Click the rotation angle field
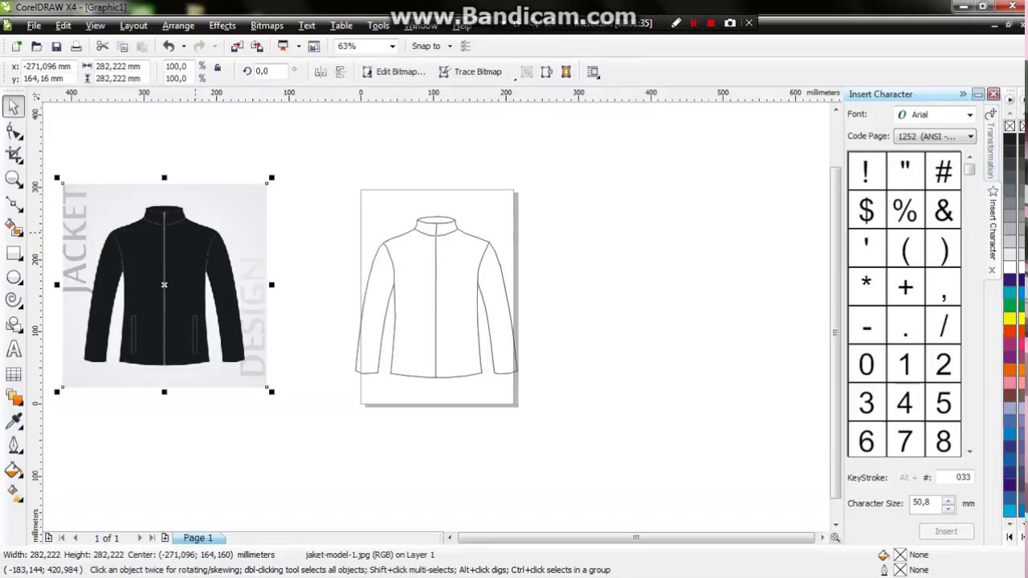Screen dimensions: 1028x578 coord(271,71)
